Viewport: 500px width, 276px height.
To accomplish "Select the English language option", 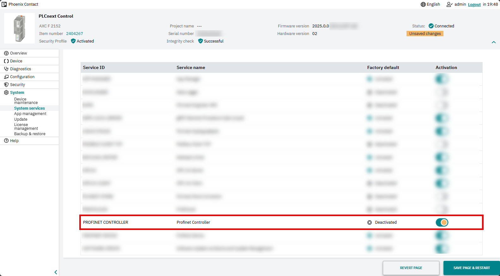I will (x=433, y=4).
